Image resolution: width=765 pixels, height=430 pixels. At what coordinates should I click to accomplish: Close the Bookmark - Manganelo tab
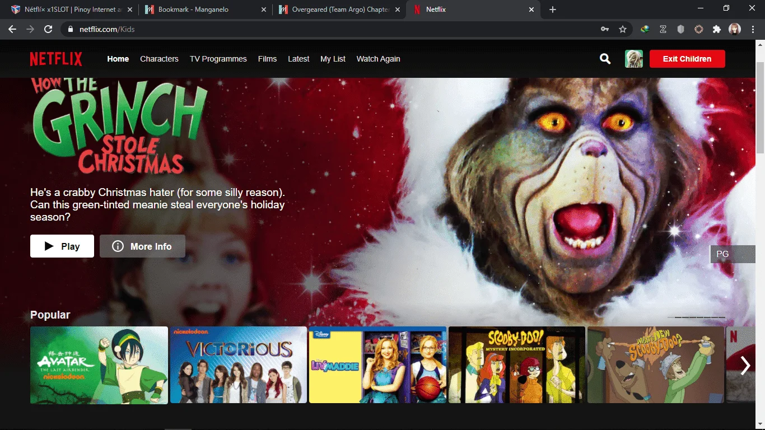point(264,10)
